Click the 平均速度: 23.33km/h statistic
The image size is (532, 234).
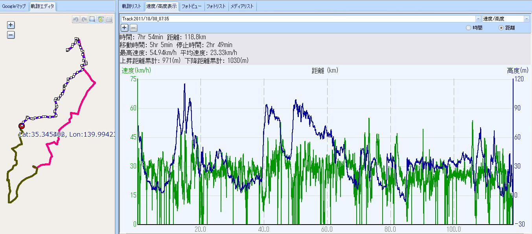[209, 53]
